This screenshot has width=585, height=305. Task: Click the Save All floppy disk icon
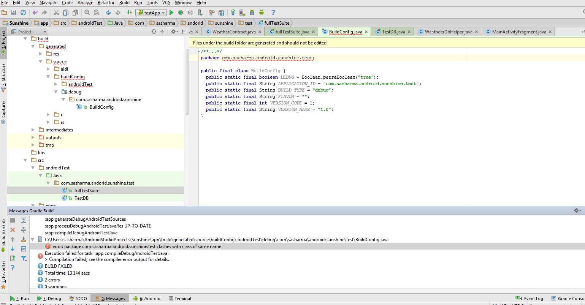[14, 13]
